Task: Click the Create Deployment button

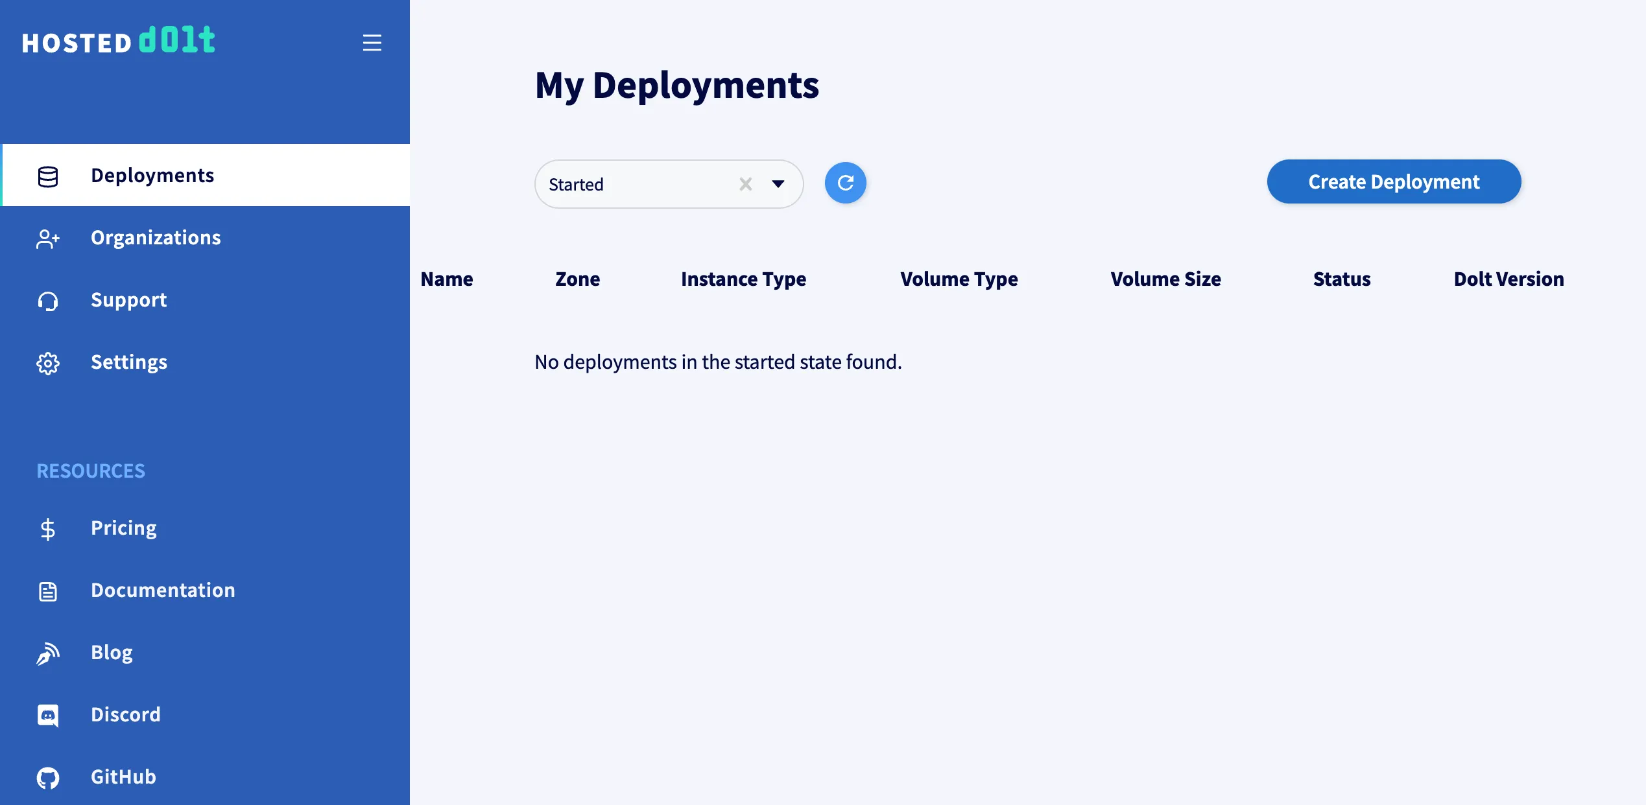Action: click(1393, 181)
